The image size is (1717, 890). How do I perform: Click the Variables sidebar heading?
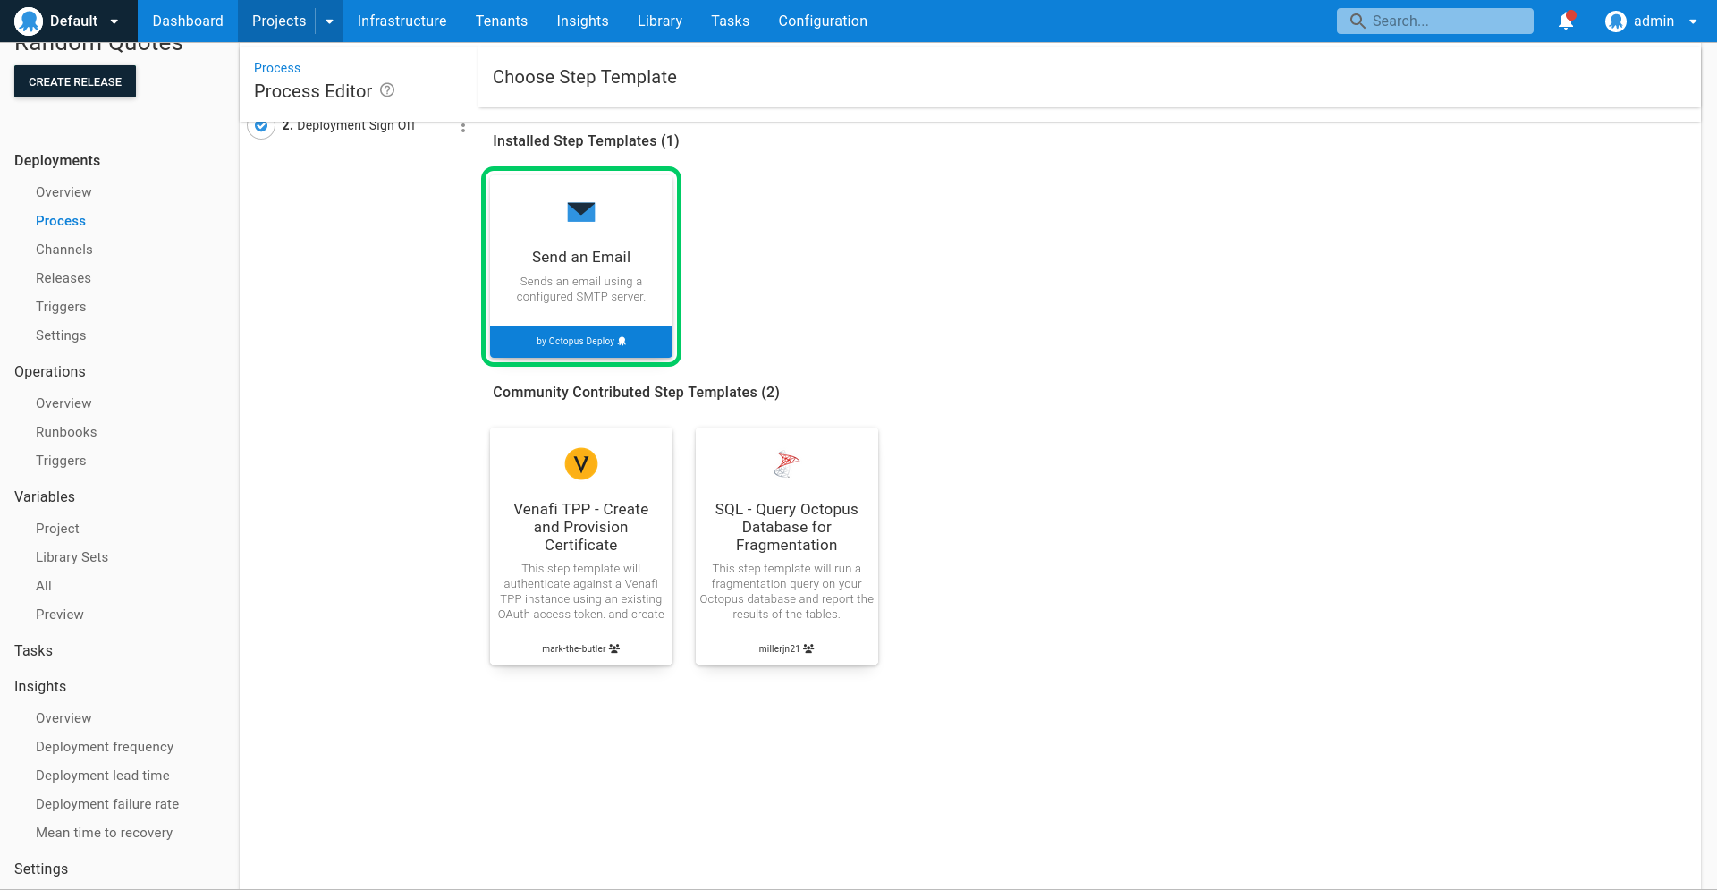tap(45, 496)
